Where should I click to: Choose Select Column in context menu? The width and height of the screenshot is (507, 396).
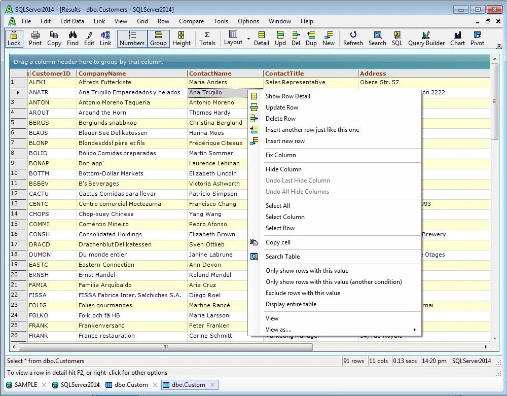click(x=335, y=217)
